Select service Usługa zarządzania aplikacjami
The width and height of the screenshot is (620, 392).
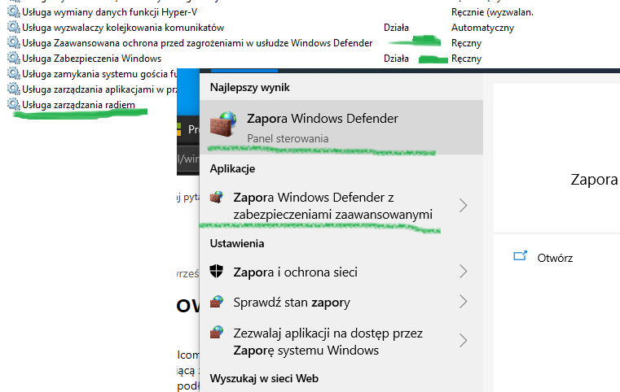click(99, 89)
